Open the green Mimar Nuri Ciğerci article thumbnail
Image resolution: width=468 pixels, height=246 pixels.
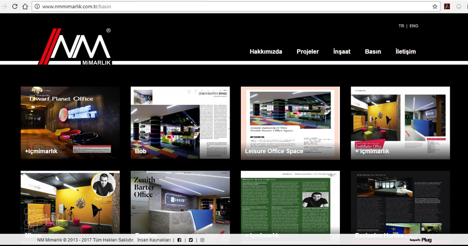(291, 202)
